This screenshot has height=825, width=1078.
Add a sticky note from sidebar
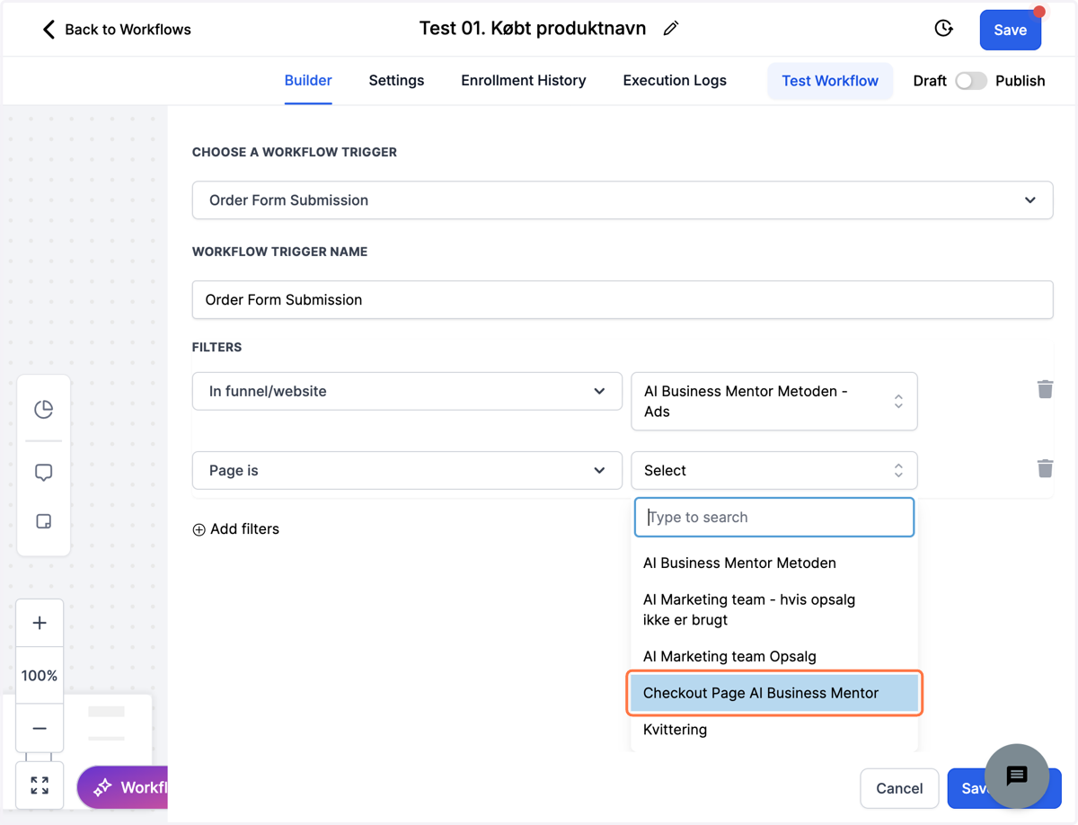pyautogui.click(x=43, y=521)
